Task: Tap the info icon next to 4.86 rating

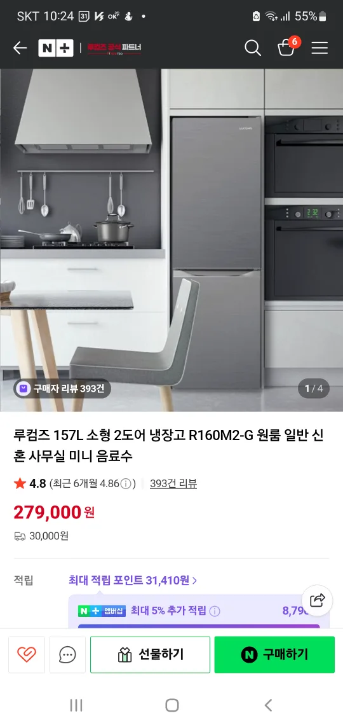Action: 126,483
